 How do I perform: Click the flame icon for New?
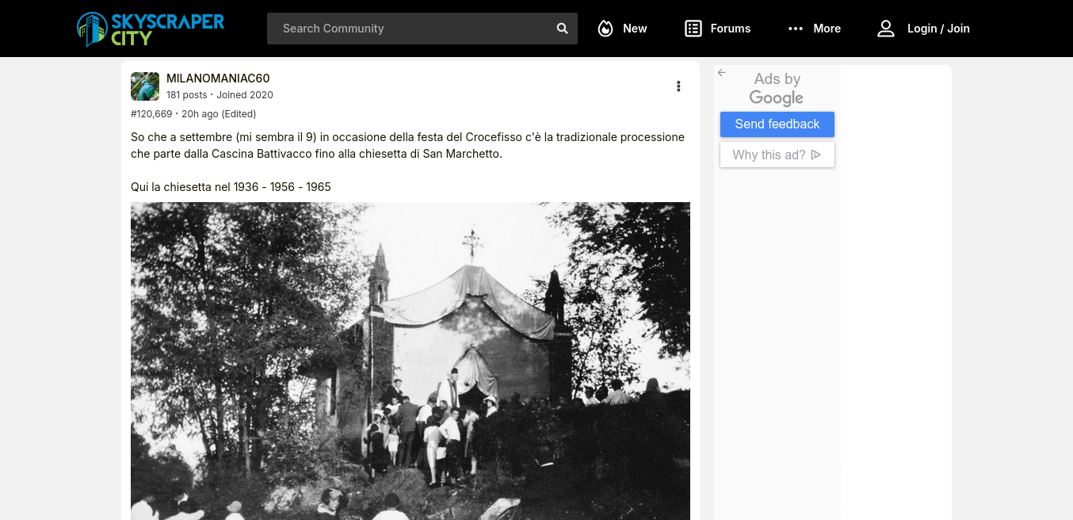[x=605, y=29]
